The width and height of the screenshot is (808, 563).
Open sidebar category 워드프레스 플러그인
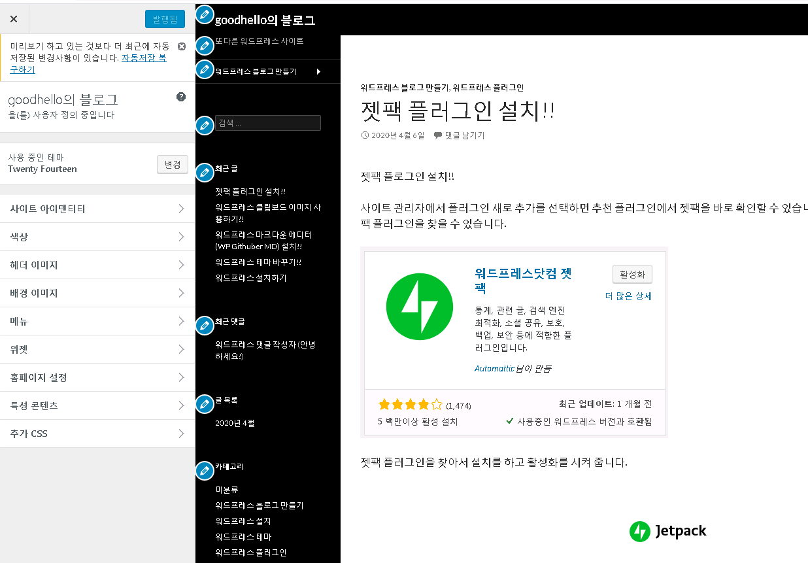251,553
